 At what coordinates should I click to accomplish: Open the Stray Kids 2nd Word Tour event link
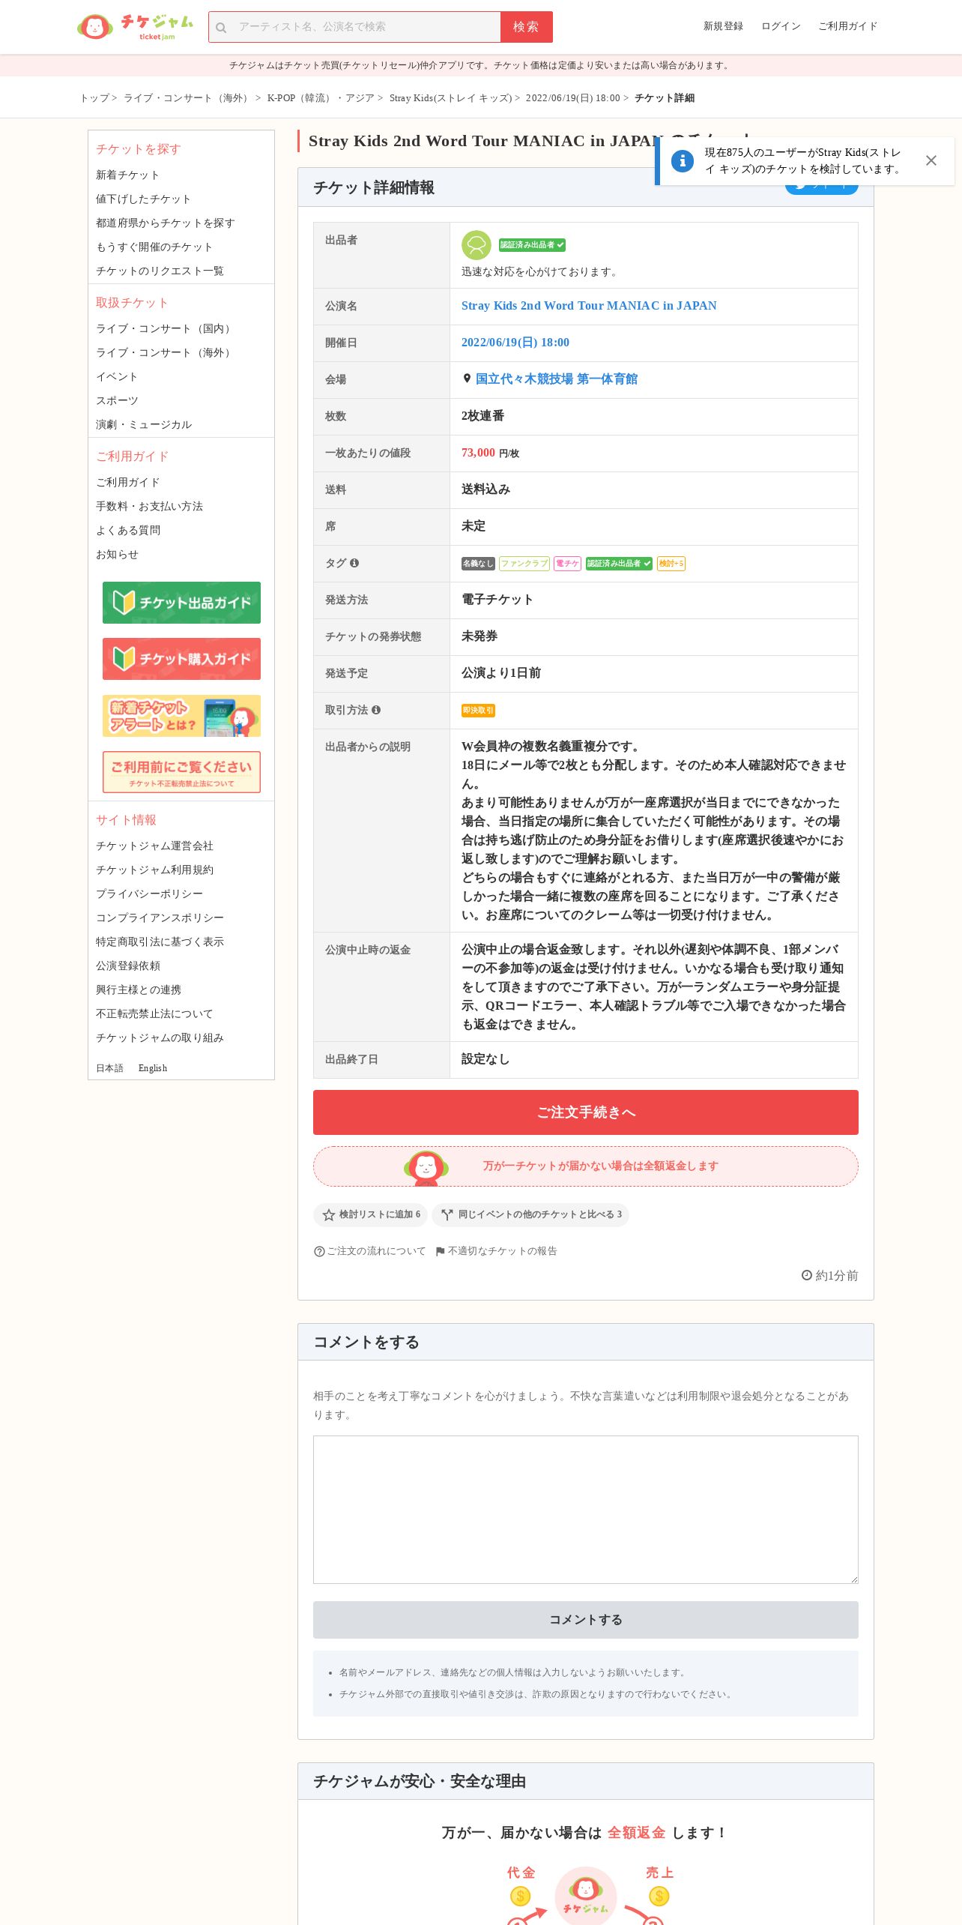589,306
